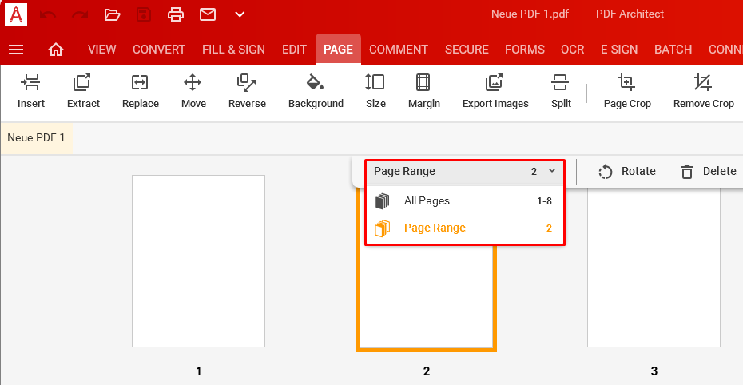Open a file with folder icon
The height and width of the screenshot is (385, 743).
pos(112,14)
